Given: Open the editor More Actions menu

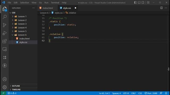Looking at the screenshot, I should pos(166,8).
